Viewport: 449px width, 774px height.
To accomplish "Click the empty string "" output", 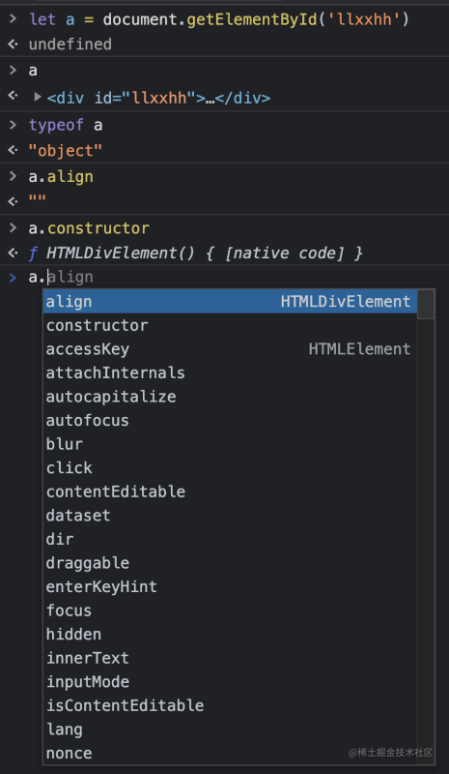I will click(38, 200).
